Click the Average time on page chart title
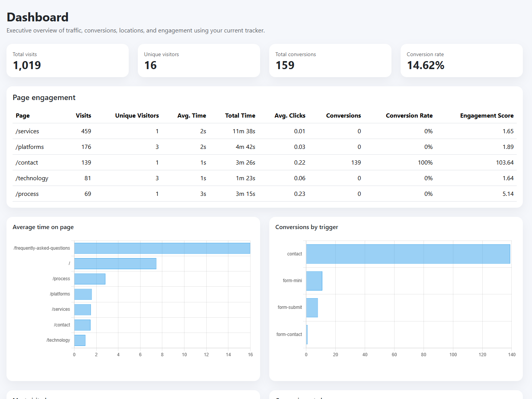Viewport: 532px width, 399px height. pyautogui.click(x=43, y=227)
